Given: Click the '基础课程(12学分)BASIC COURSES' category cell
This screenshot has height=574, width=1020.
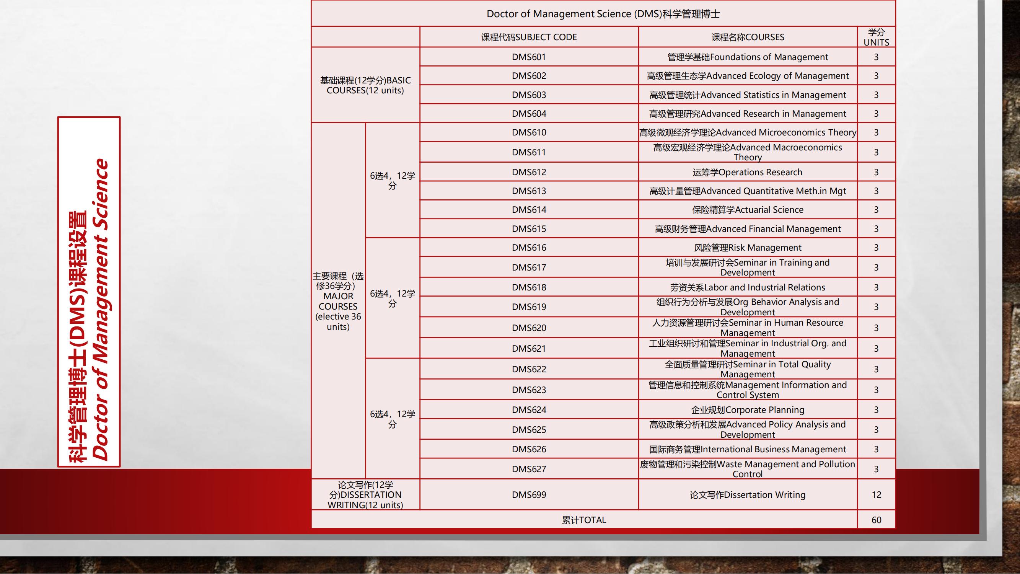Looking at the screenshot, I should 365,85.
